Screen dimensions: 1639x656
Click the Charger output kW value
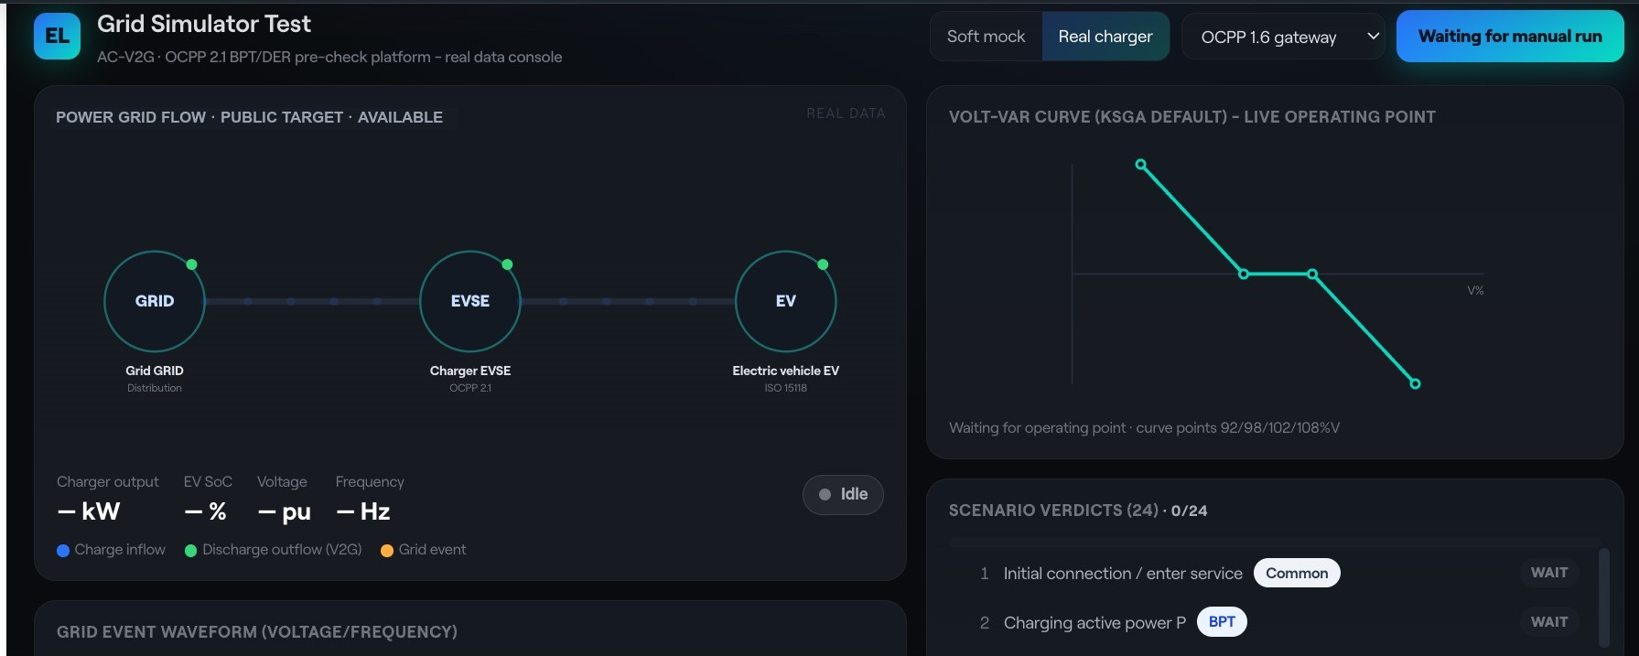89,511
